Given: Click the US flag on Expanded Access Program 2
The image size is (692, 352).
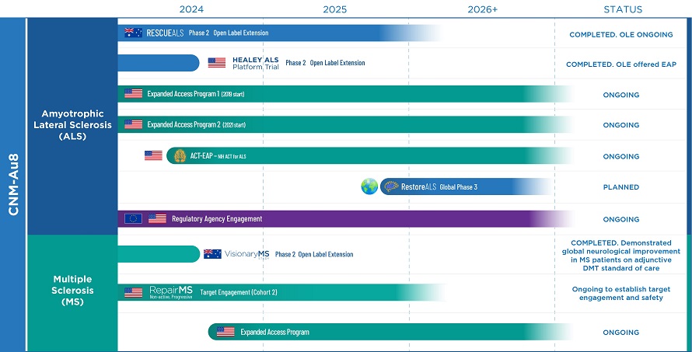Looking at the screenshot, I should (133, 125).
